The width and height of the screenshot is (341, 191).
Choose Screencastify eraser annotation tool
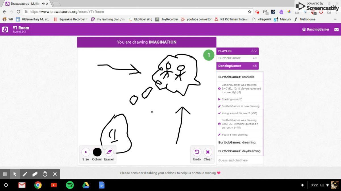[x=35, y=174]
